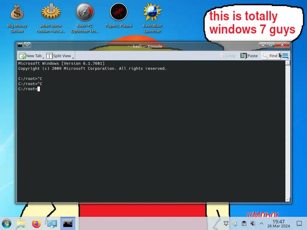
Task: Expand hidden system tray icons arrow
Action: (261, 223)
